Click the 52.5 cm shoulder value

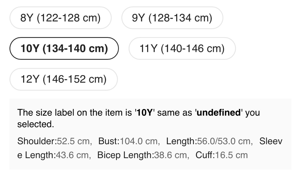pos(73,141)
